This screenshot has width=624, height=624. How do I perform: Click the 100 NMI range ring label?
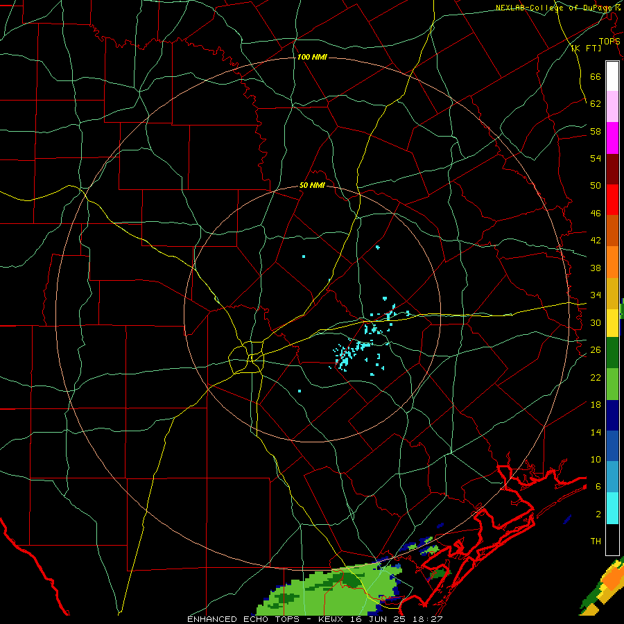pos(312,57)
